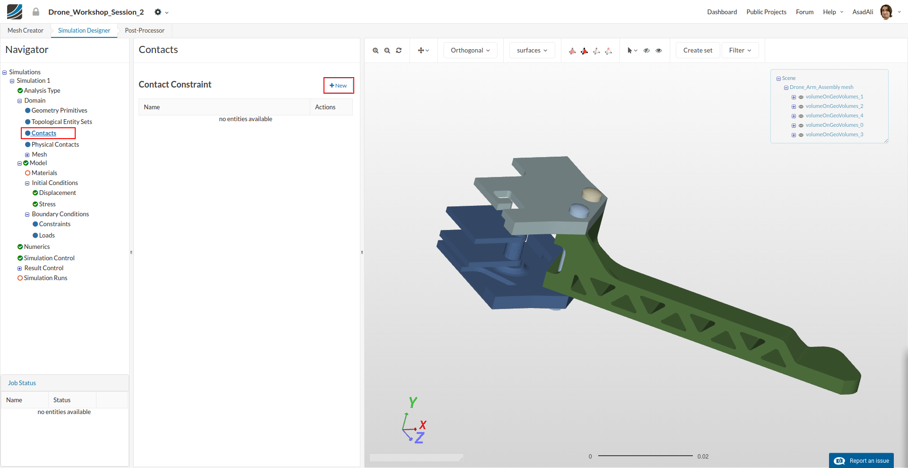Image resolution: width=908 pixels, height=468 pixels.
Task: Open the Orthogonal projection dropdown
Action: pos(470,51)
